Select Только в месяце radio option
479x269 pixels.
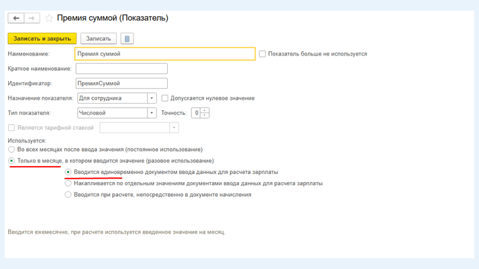point(11,161)
